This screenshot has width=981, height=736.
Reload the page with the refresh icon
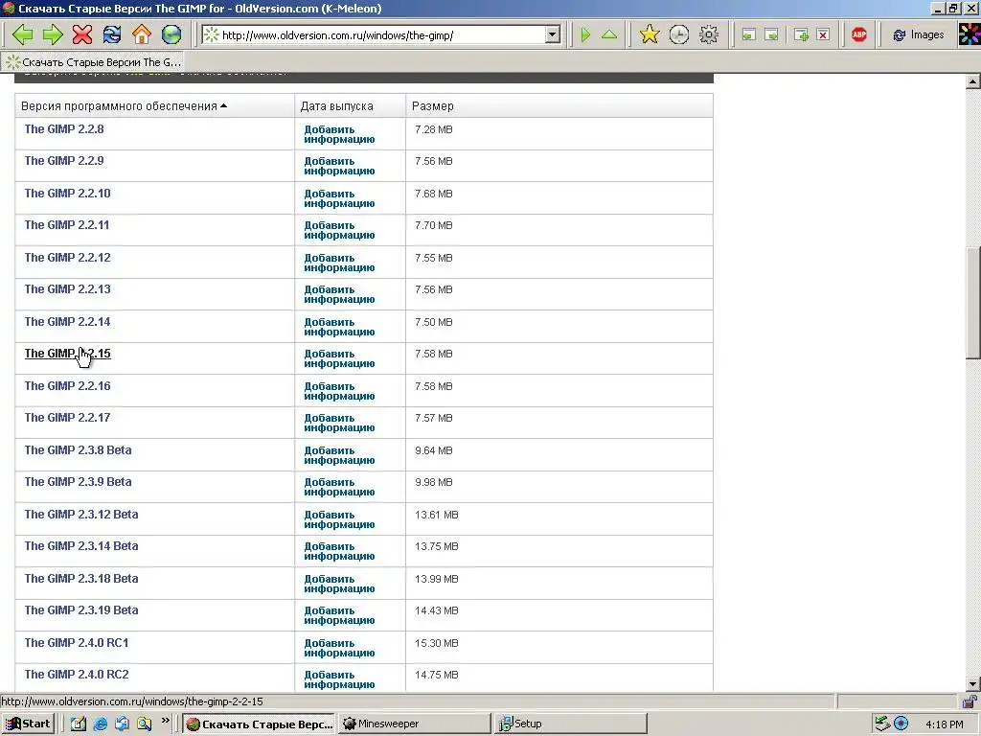pos(112,34)
